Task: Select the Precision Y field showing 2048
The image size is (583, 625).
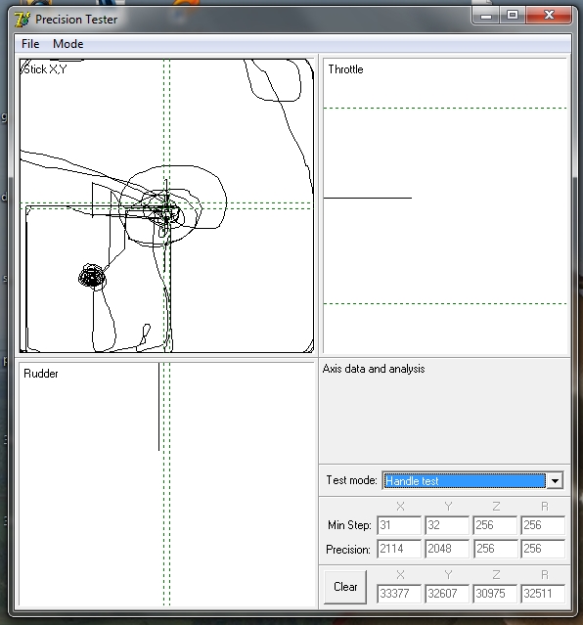Action: point(447,549)
